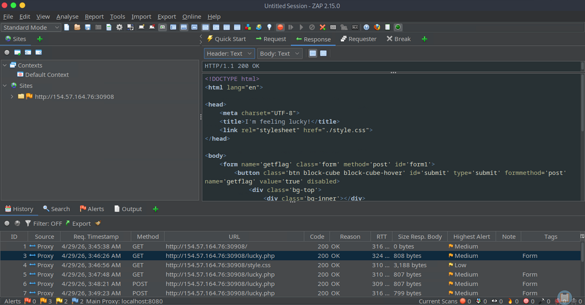Add a new tab next to Break tab
Viewport: 585px width, 305px height.
425,39
